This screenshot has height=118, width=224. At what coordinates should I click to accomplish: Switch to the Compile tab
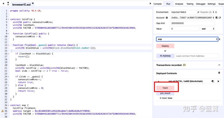click(x=157, y=4)
